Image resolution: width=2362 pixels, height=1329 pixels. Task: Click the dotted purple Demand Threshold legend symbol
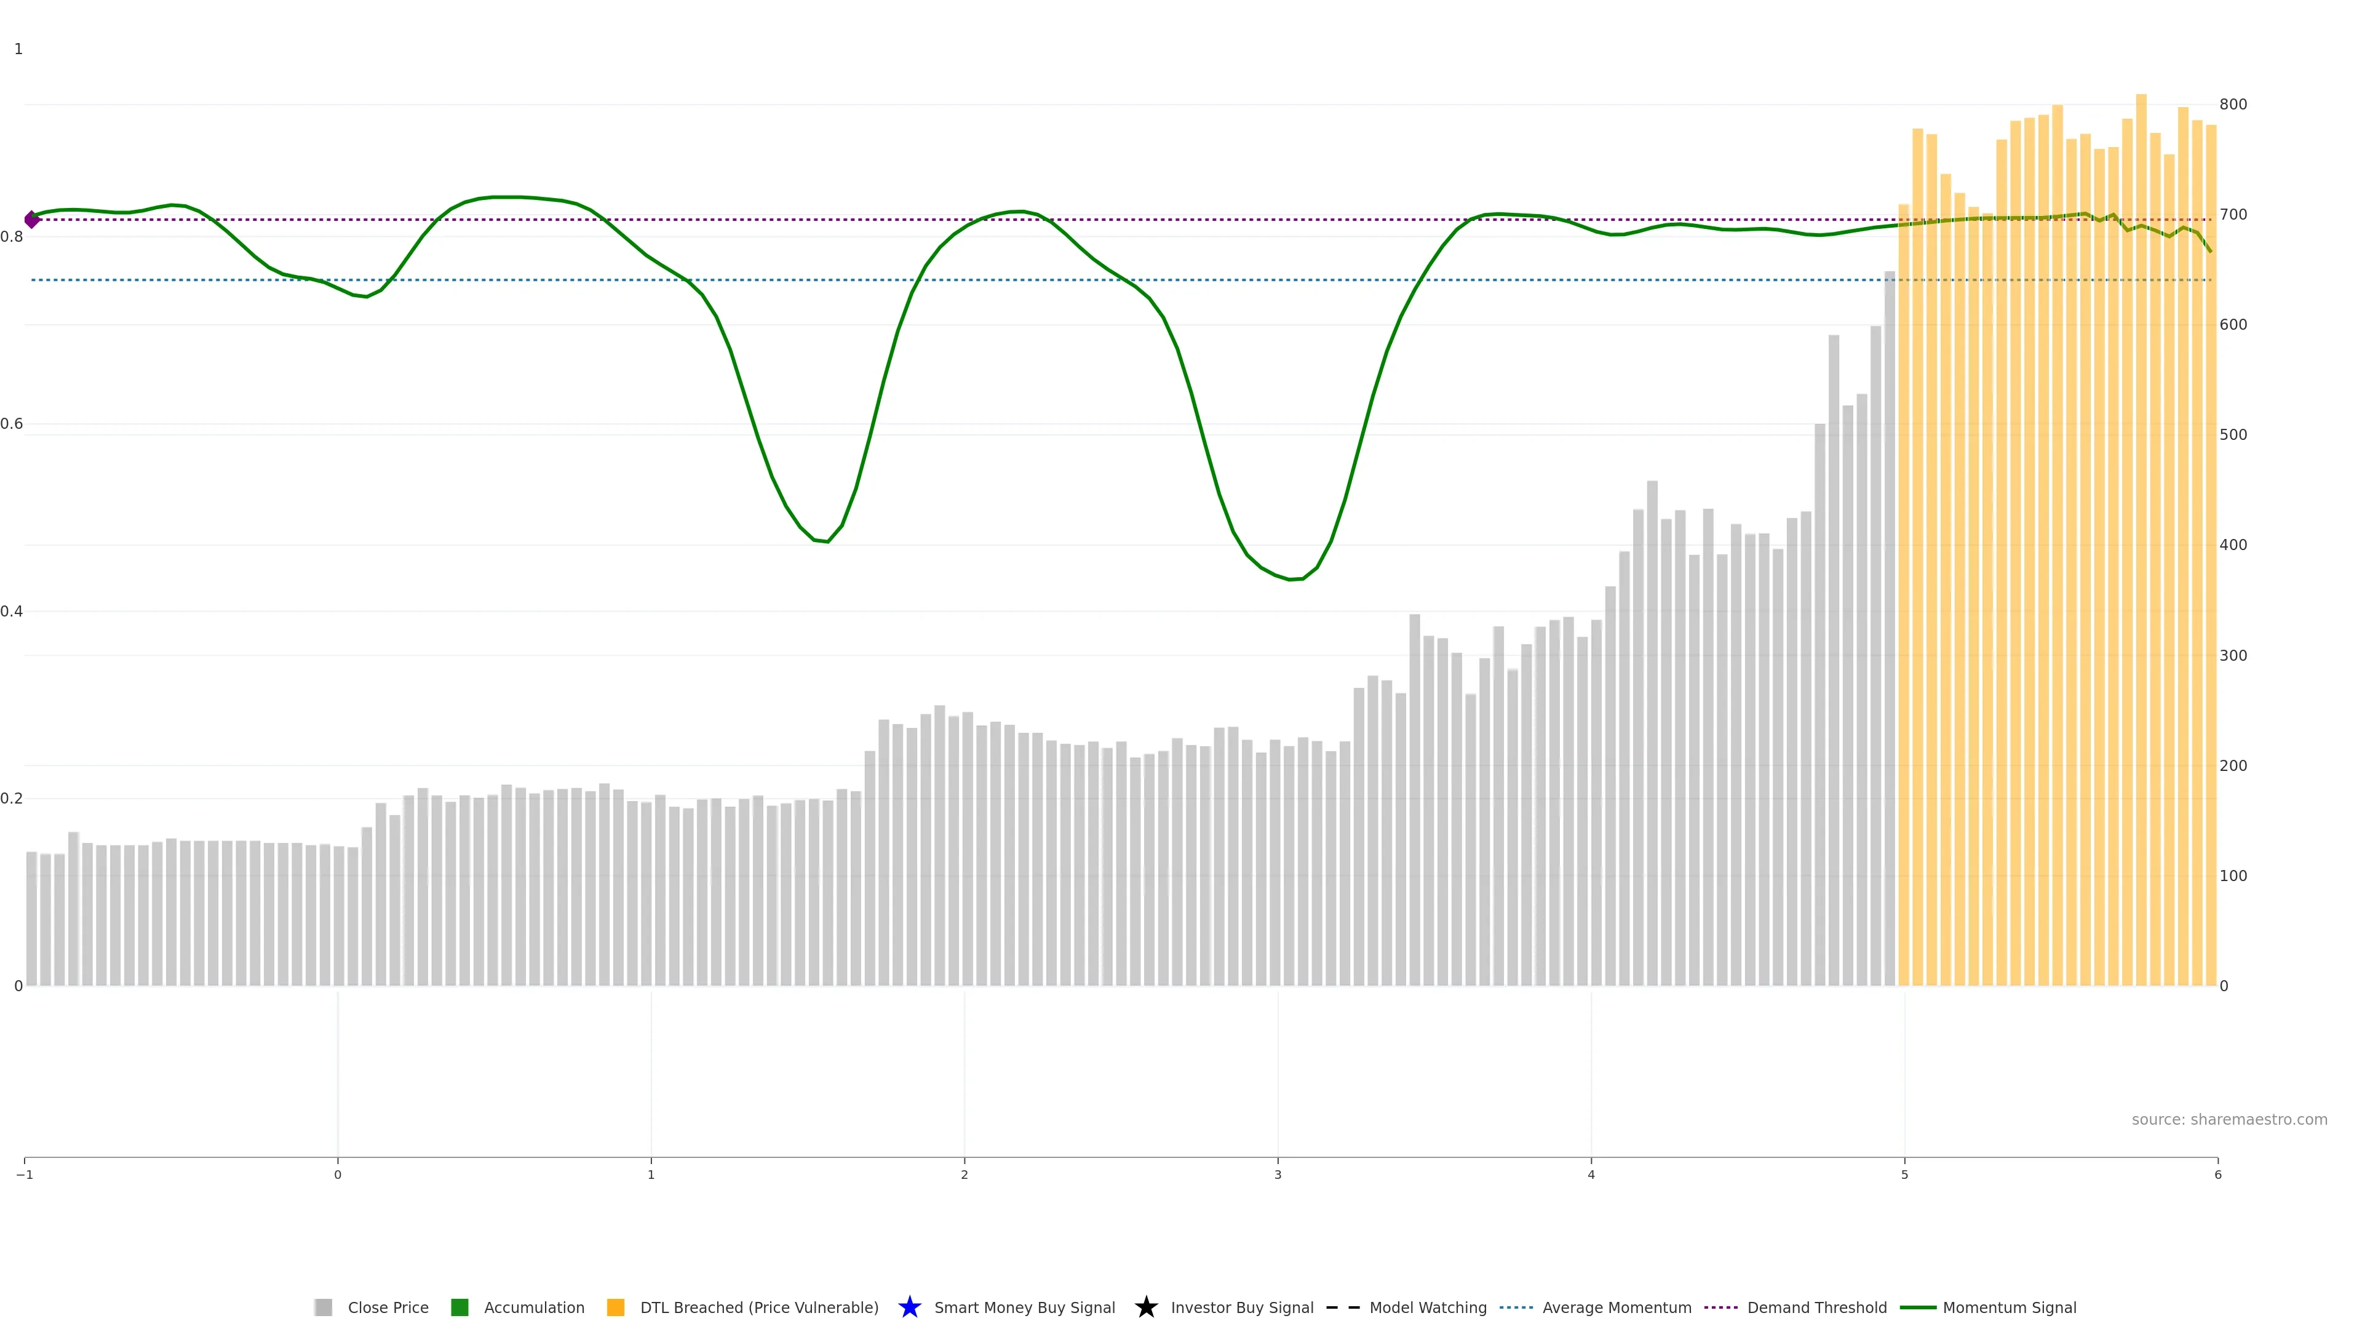point(1720,1307)
